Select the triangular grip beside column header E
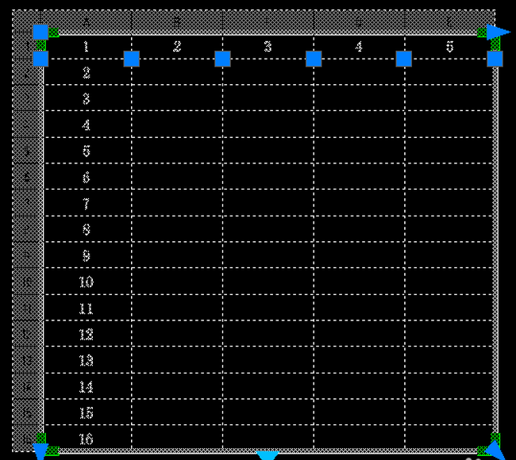The height and width of the screenshot is (460, 516). pos(499,33)
